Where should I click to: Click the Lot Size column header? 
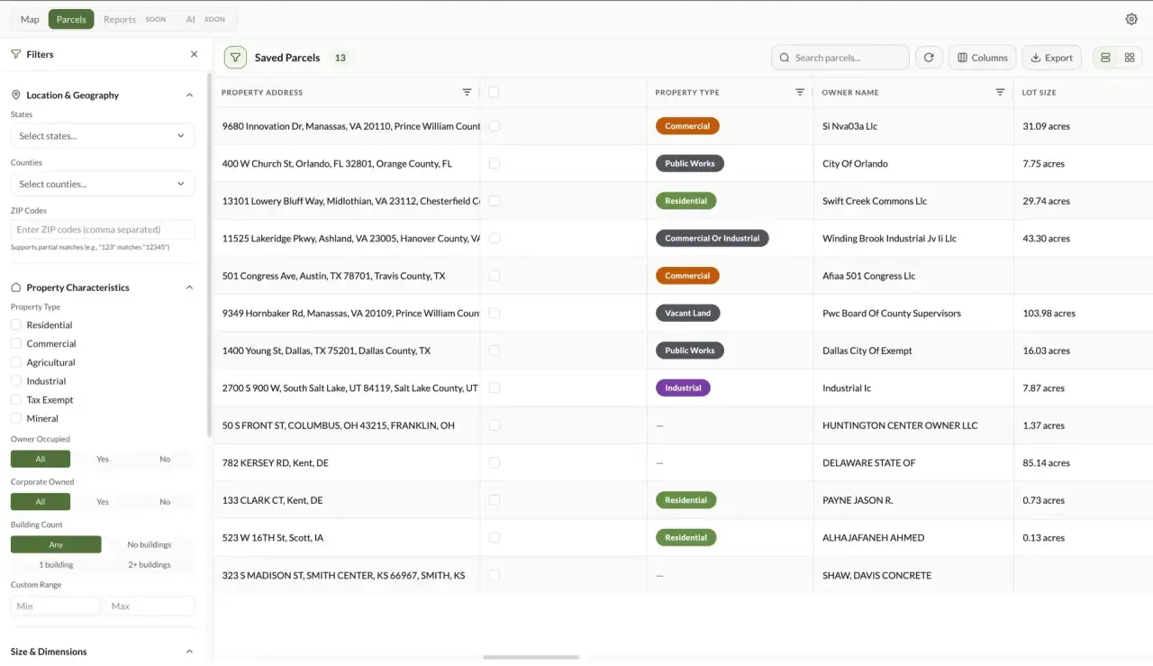(1039, 92)
